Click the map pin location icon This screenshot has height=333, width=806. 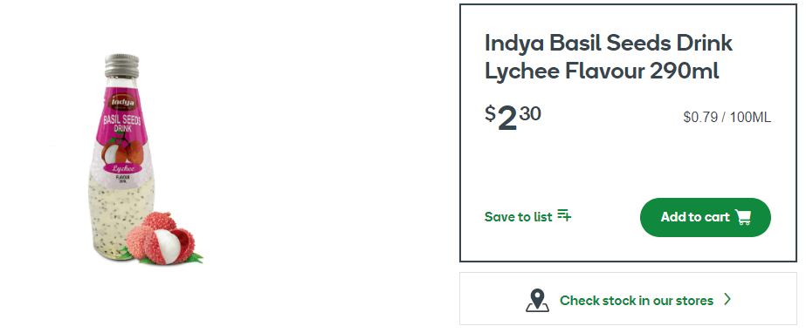(x=537, y=300)
